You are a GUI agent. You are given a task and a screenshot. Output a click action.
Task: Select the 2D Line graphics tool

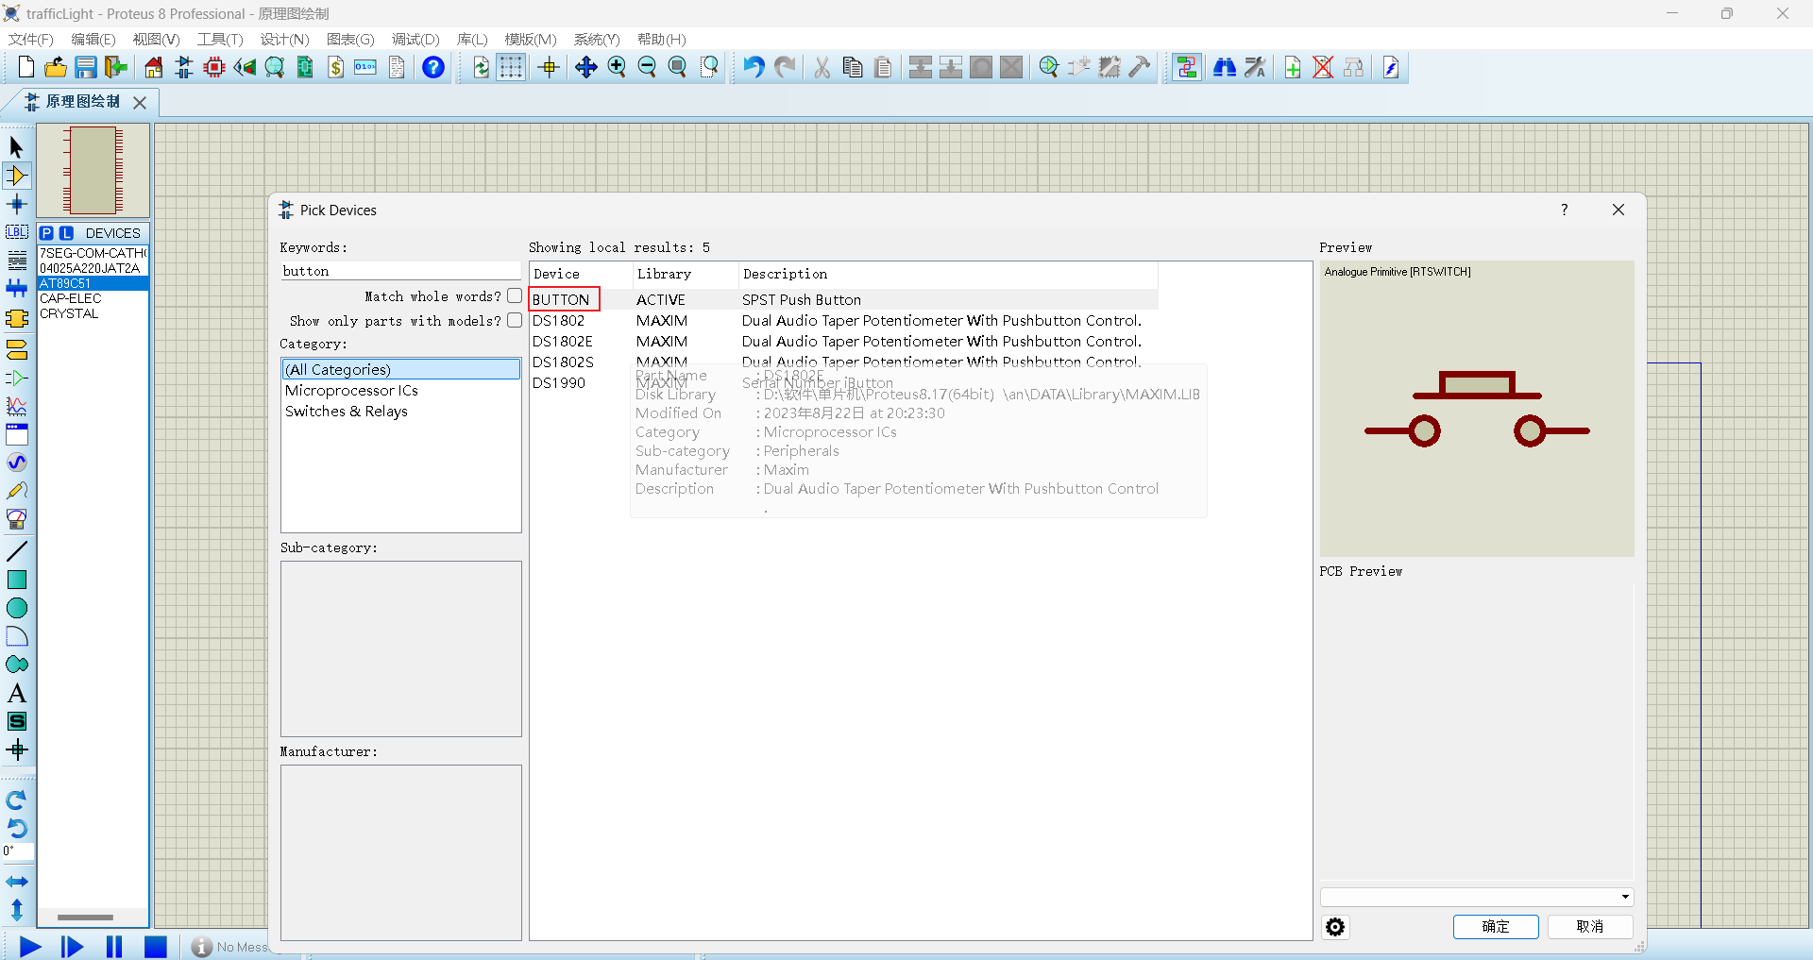pos(17,551)
